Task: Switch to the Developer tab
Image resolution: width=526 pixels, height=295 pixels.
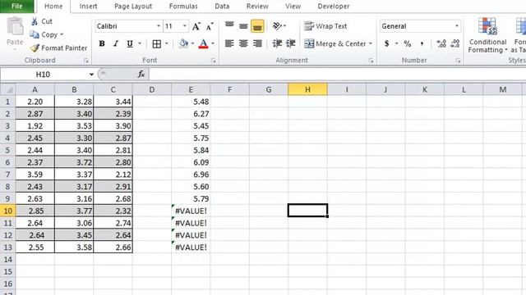Action: pyautogui.click(x=334, y=6)
